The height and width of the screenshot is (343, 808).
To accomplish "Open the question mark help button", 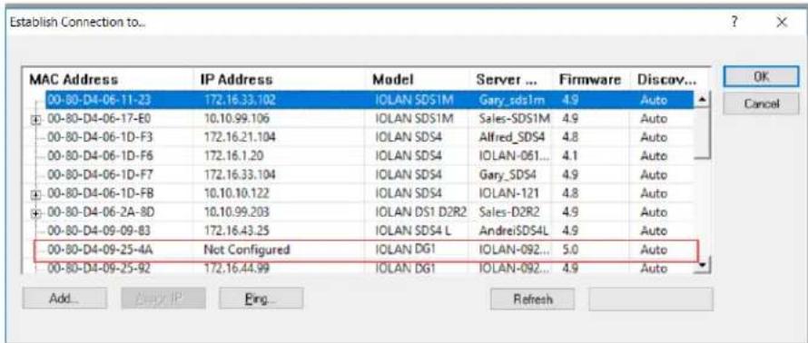I will (734, 22).
